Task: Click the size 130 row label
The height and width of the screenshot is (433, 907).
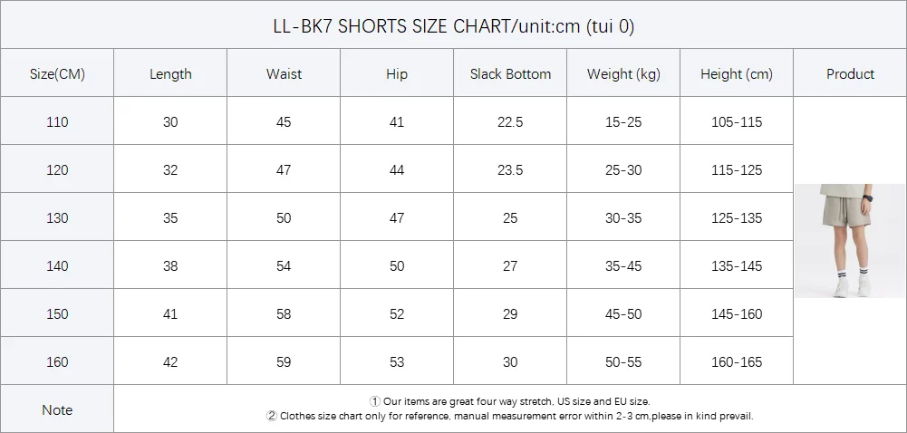Action: [x=57, y=218]
